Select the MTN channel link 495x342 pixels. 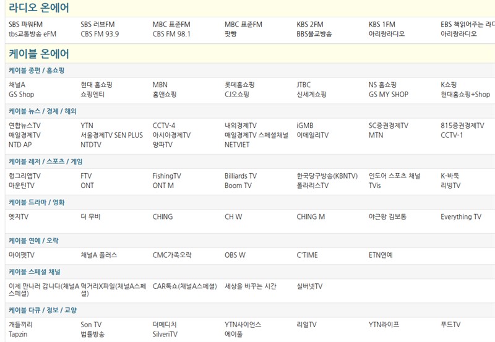(376, 135)
